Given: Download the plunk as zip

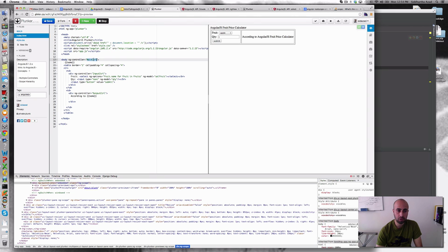Looking at the screenshot, I should point(338,21).
